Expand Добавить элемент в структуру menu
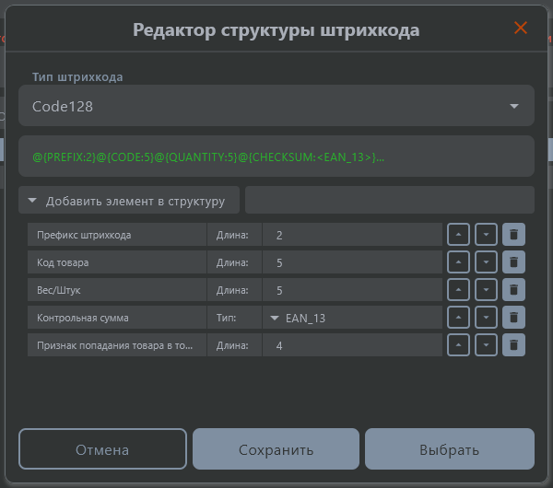The height and width of the screenshot is (488, 553). pos(129,200)
